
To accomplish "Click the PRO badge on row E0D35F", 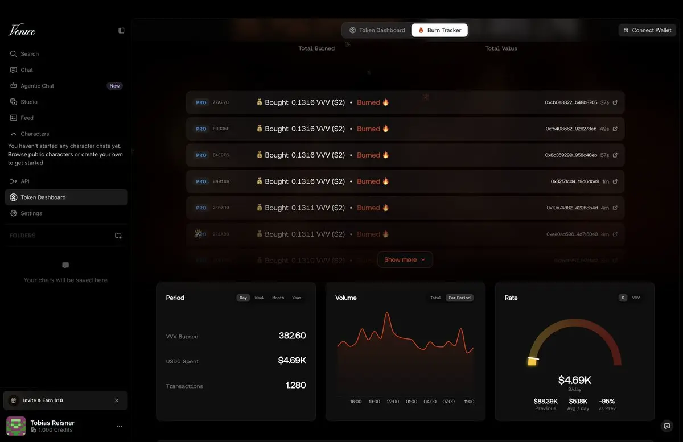I will [x=201, y=129].
